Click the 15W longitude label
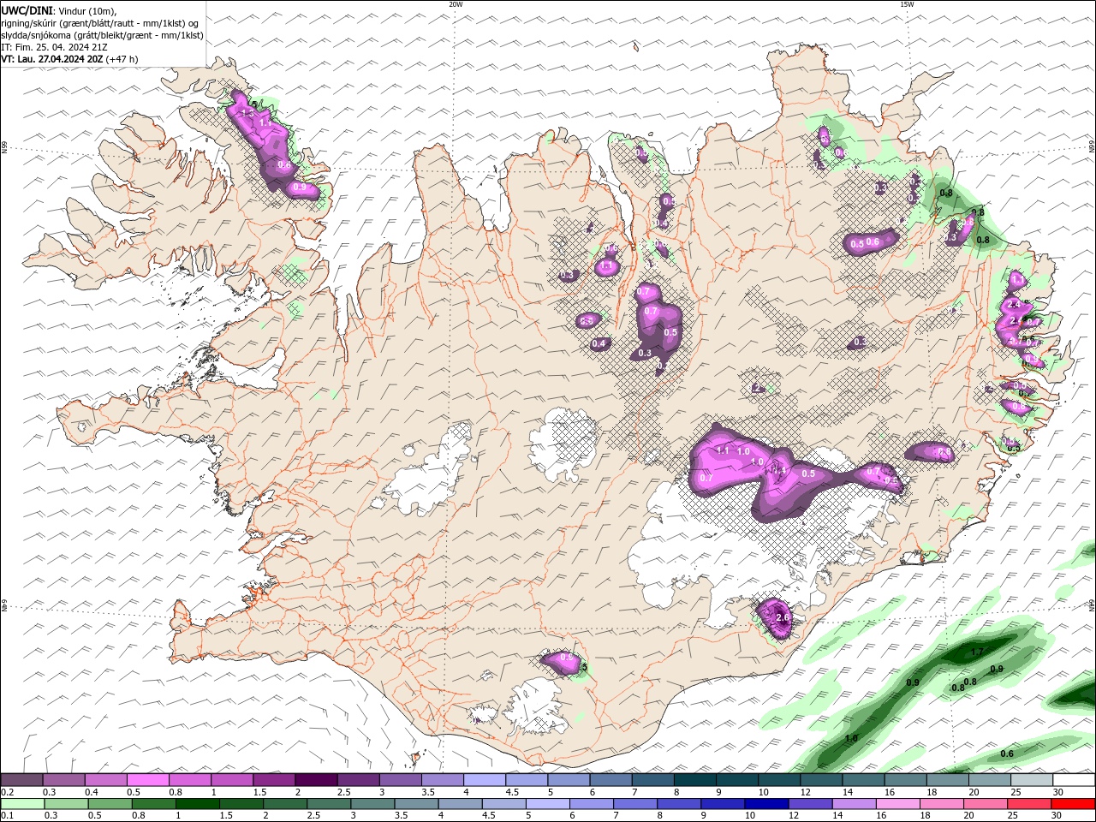The height and width of the screenshot is (822, 1096). click(907, 4)
